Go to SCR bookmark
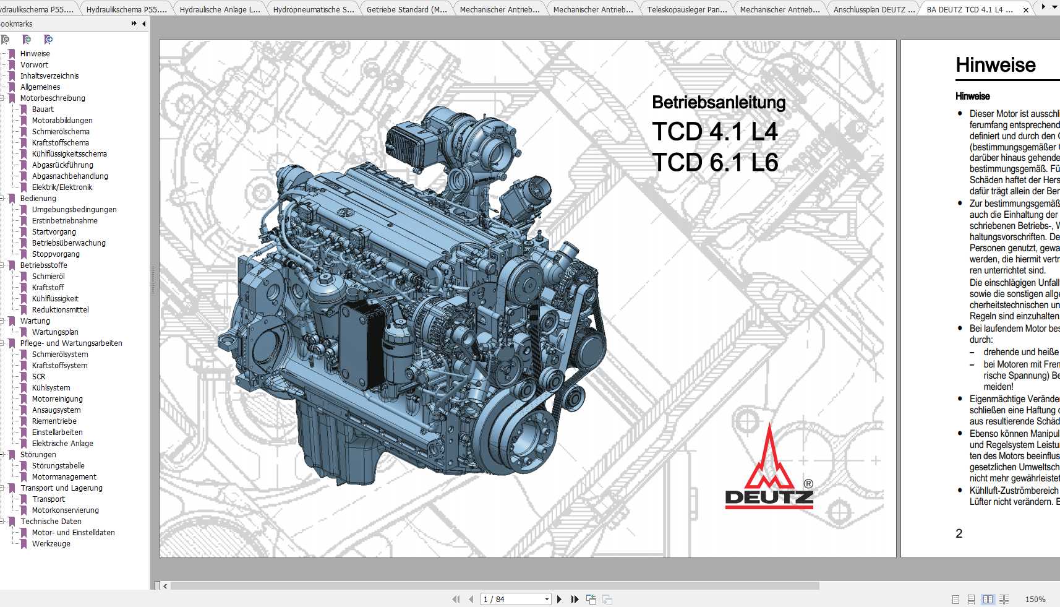The width and height of the screenshot is (1060, 607). click(x=38, y=376)
